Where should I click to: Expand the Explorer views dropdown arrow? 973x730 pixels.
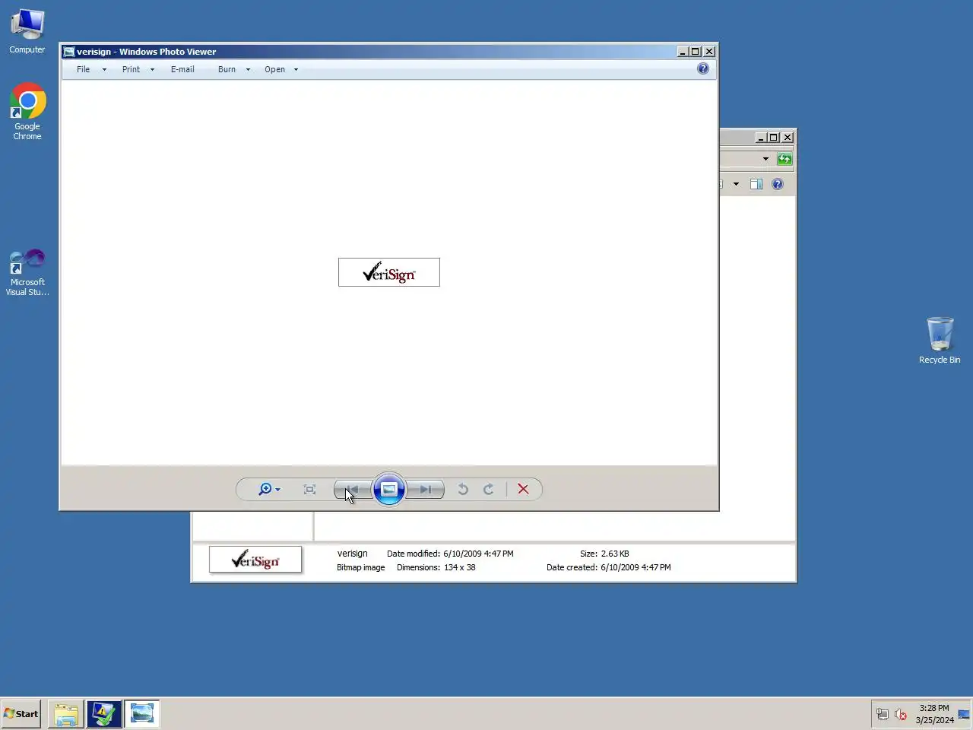(736, 184)
